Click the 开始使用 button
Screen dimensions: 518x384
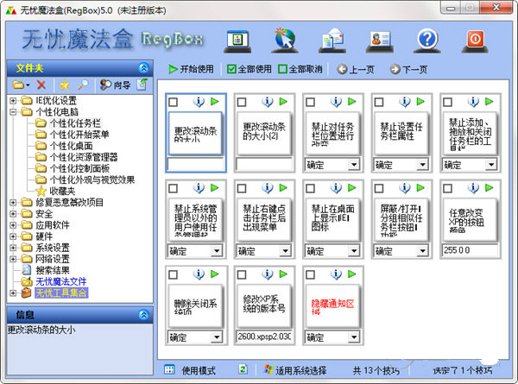point(191,69)
